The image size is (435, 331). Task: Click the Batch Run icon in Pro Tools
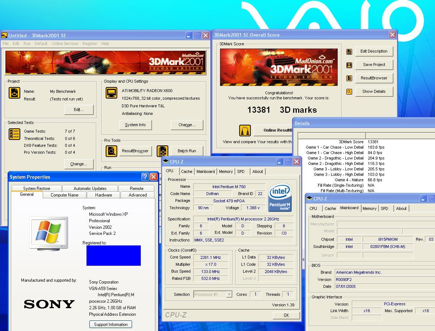click(x=162, y=151)
